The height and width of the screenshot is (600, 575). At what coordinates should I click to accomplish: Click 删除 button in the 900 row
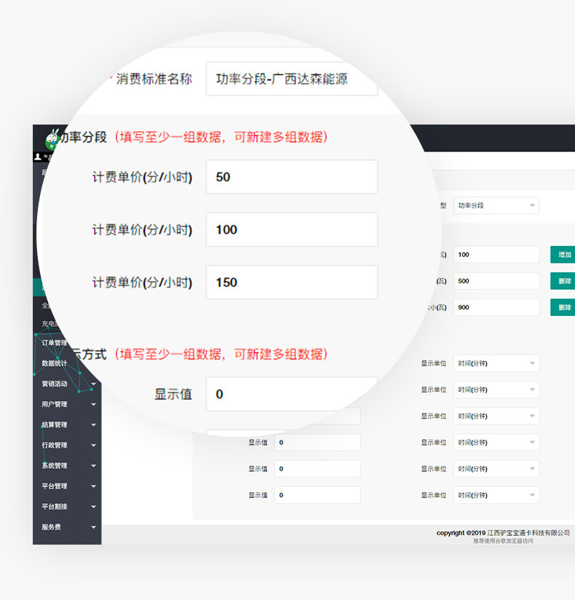[563, 307]
